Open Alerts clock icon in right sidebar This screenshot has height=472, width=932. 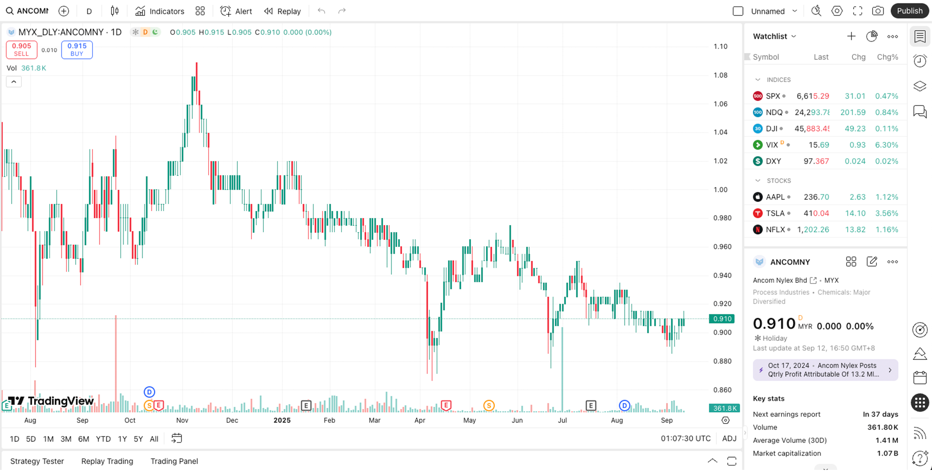pyautogui.click(x=920, y=61)
